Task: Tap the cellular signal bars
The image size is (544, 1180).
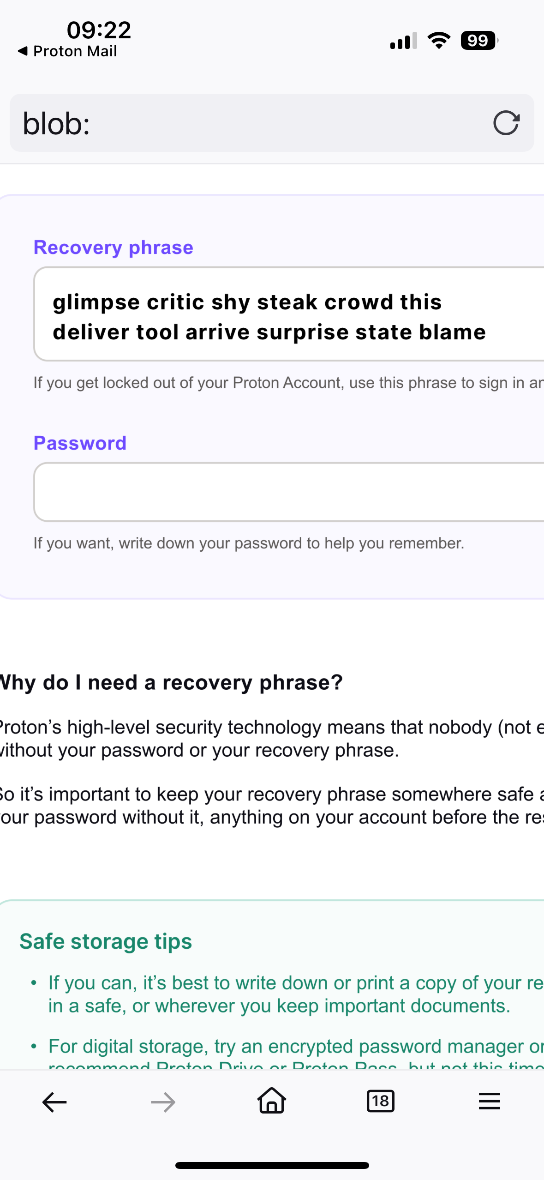Action: pos(403,41)
